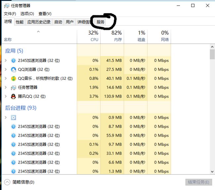Viewport: 215px width, 190px height.
Task: Click the 55.9 MB memory value
Action: tap(114, 136)
